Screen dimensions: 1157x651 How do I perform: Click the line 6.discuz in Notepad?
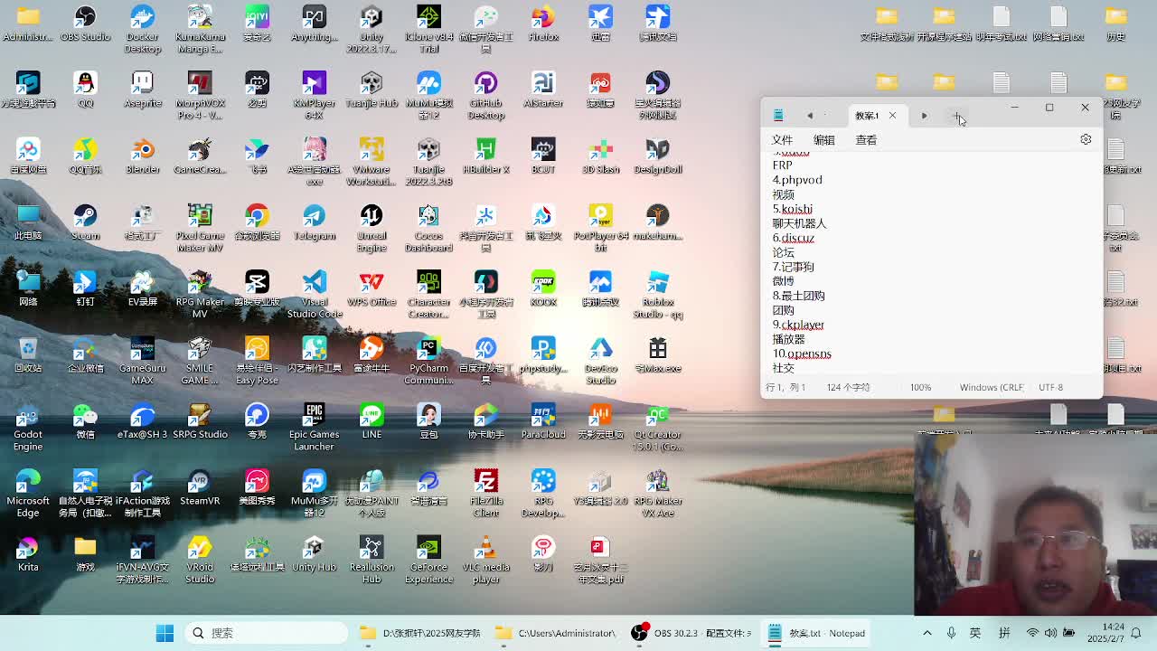(794, 238)
